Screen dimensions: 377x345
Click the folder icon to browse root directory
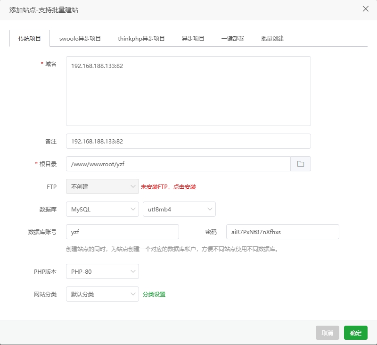point(301,164)
